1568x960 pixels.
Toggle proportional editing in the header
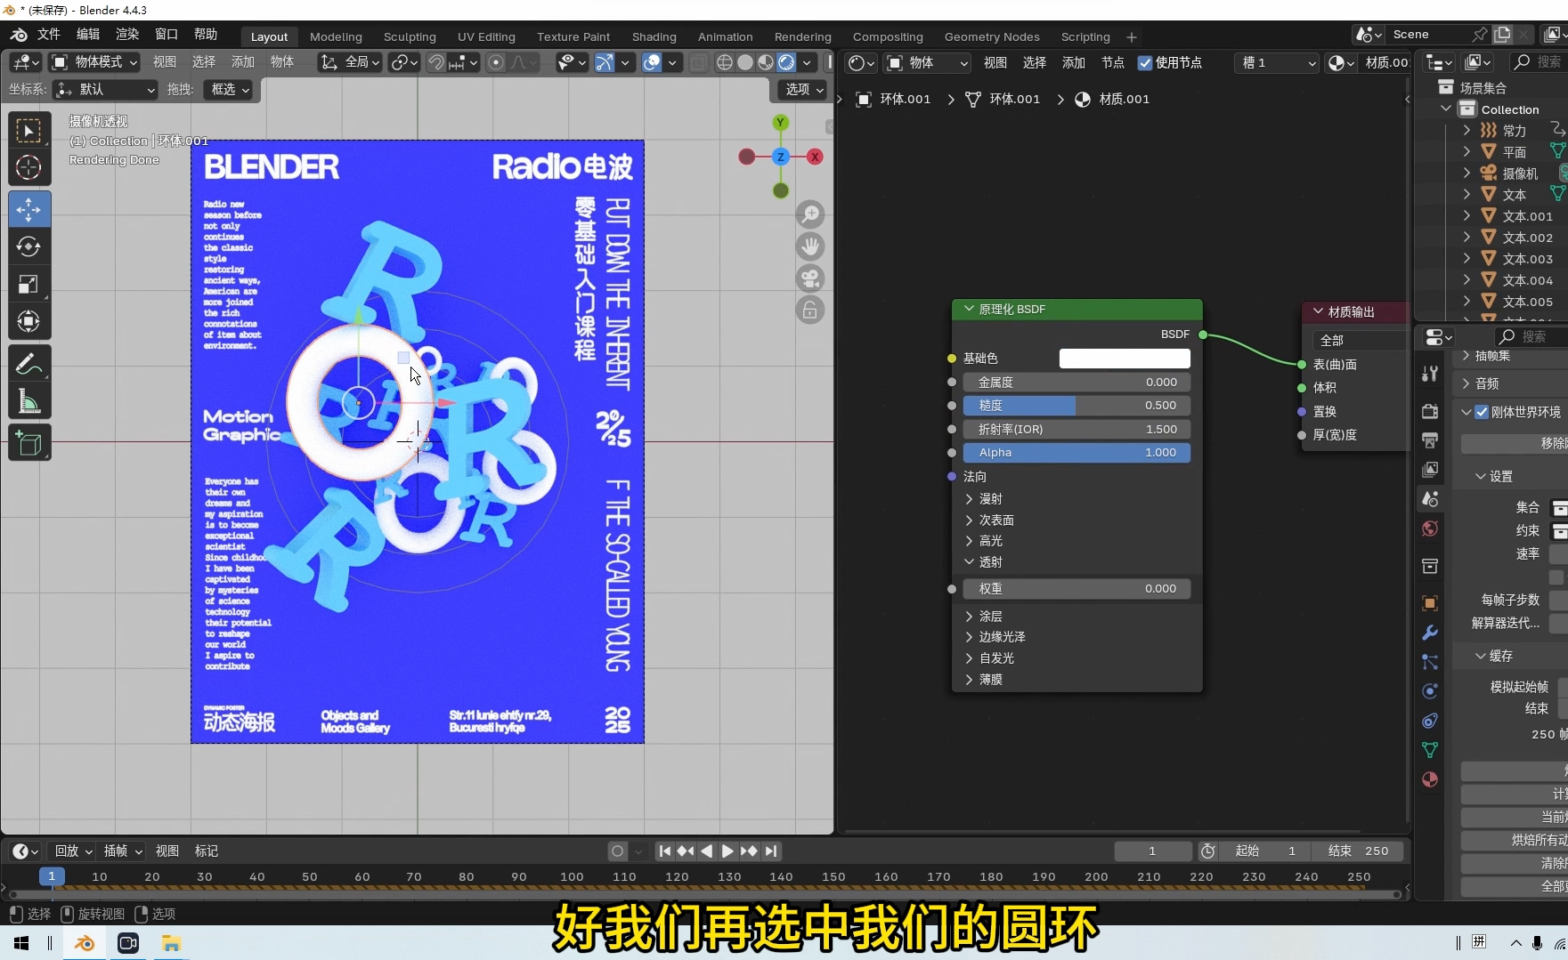[496, 62]
